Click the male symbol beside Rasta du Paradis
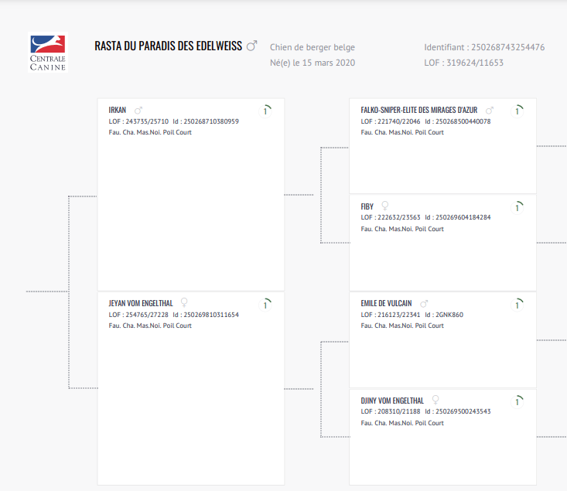The width and height of the screenshot is (567, 491). (252, 46)
